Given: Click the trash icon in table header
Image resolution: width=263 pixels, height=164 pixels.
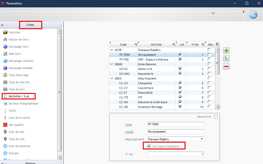Looking at the screenshot, I should [217, 44].
